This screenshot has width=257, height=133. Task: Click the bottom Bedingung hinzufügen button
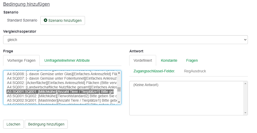click(x=46, y=124)
